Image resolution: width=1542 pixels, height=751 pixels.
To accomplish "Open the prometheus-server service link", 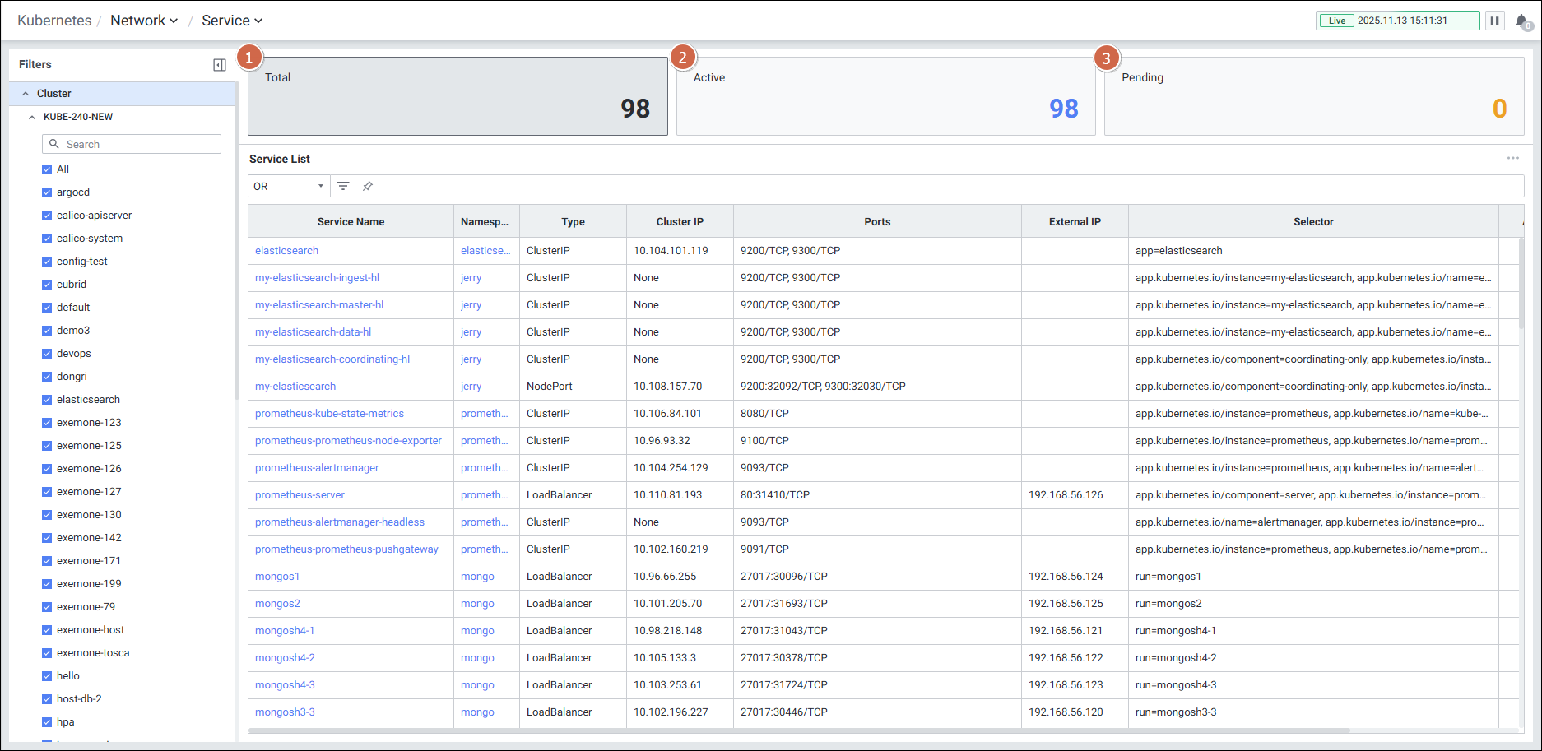I will pos(300,495).
